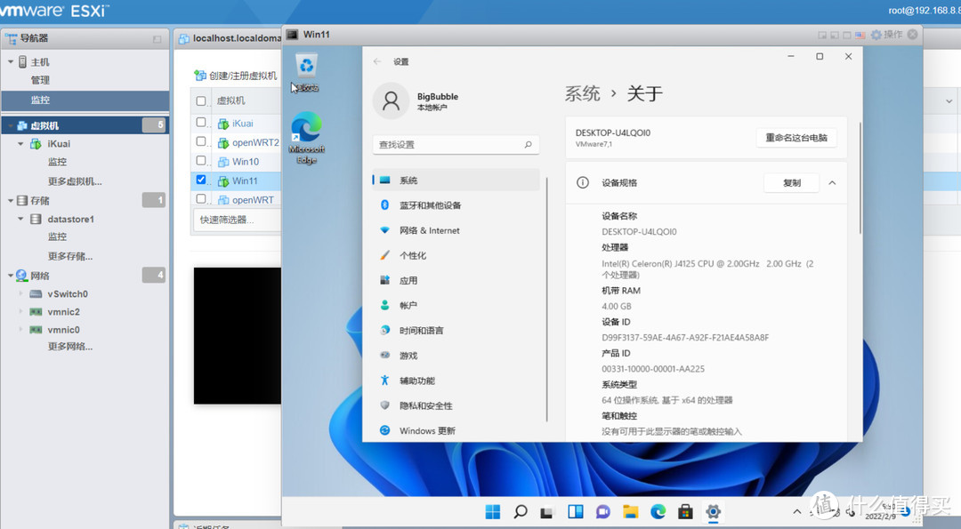Click 更多网络... in navigator
The height and width of the screenshot is (529, 961).
click(x=70, y=347)
